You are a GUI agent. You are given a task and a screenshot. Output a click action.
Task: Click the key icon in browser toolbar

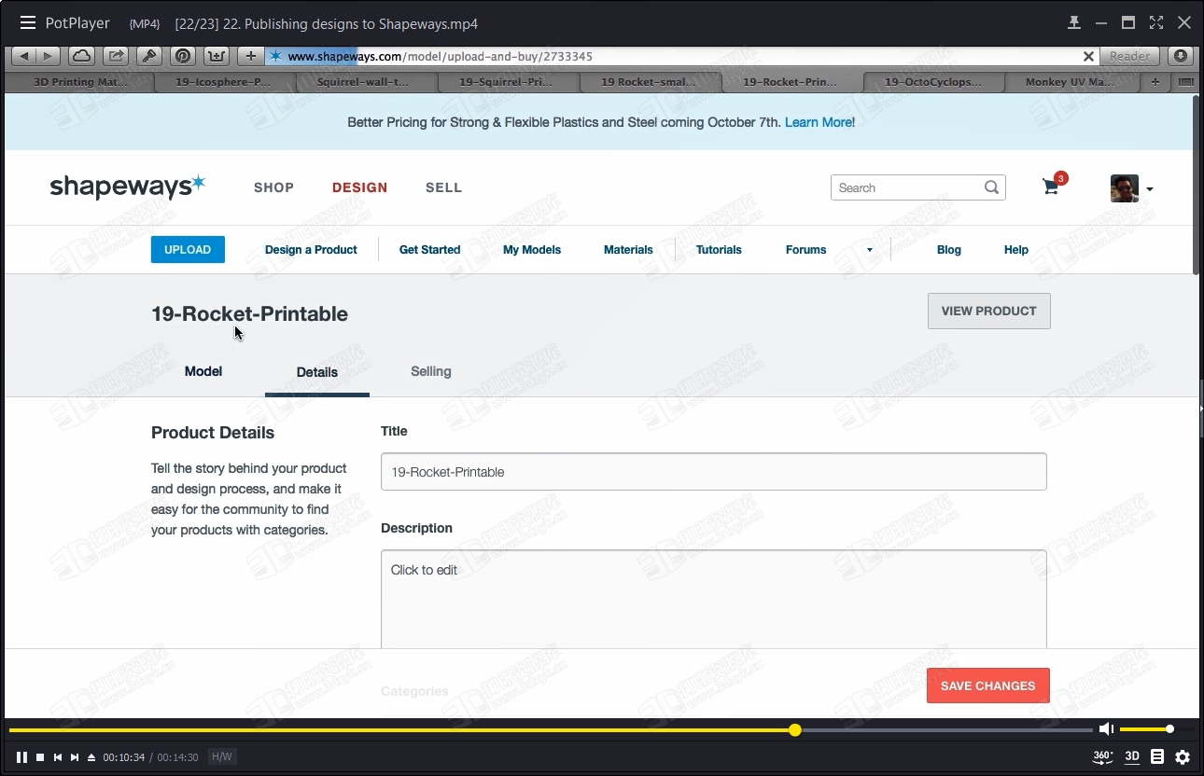tap(149, 56)
